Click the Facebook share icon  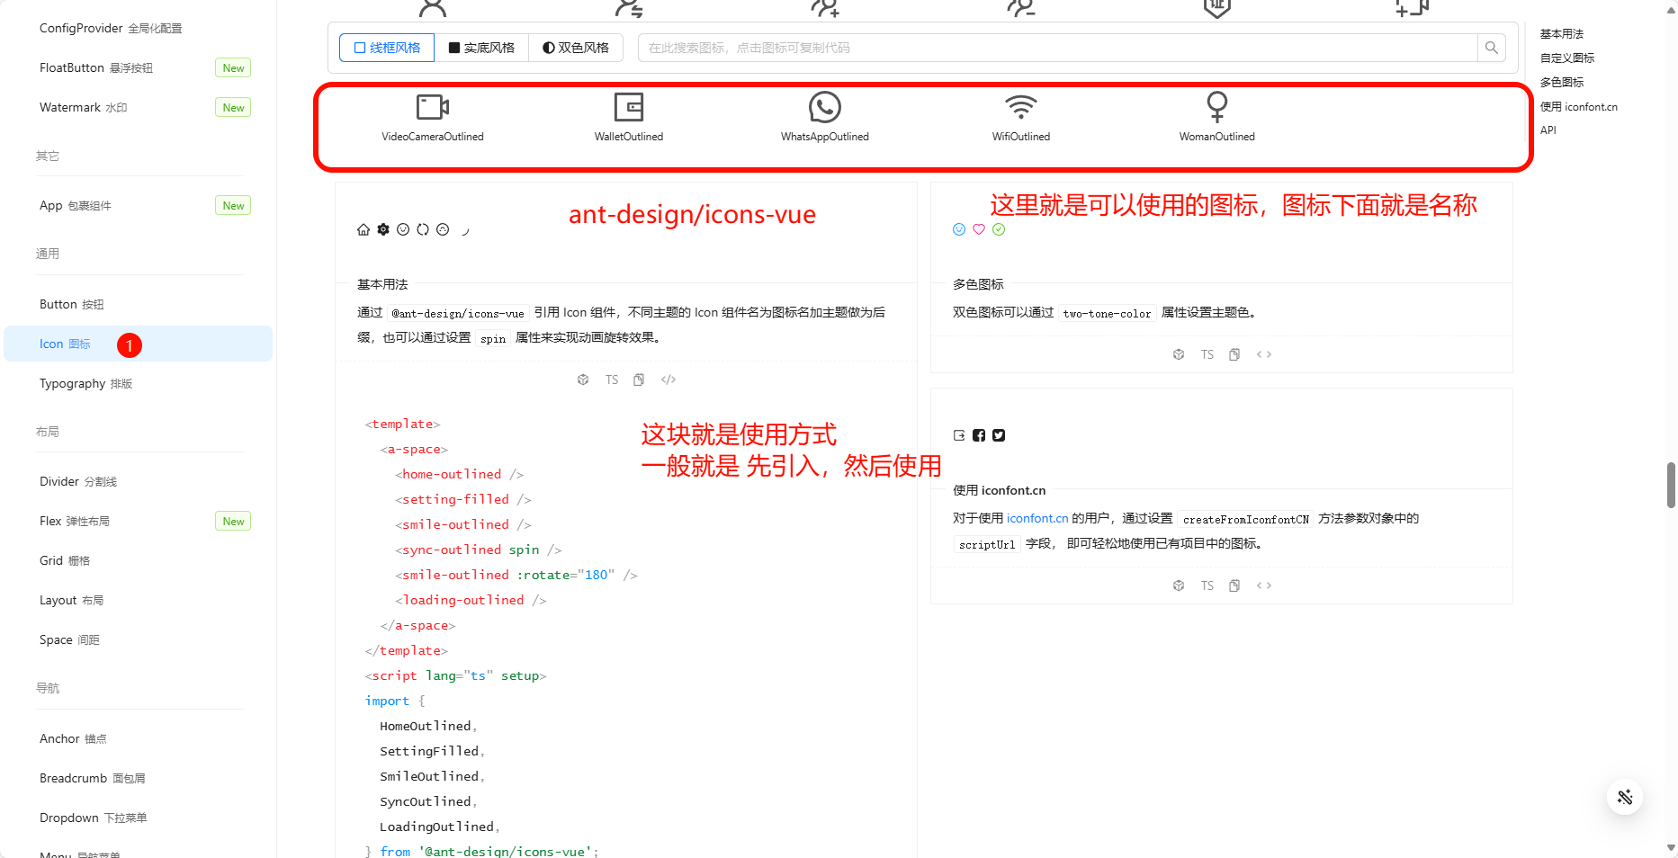tap(979, 434)
